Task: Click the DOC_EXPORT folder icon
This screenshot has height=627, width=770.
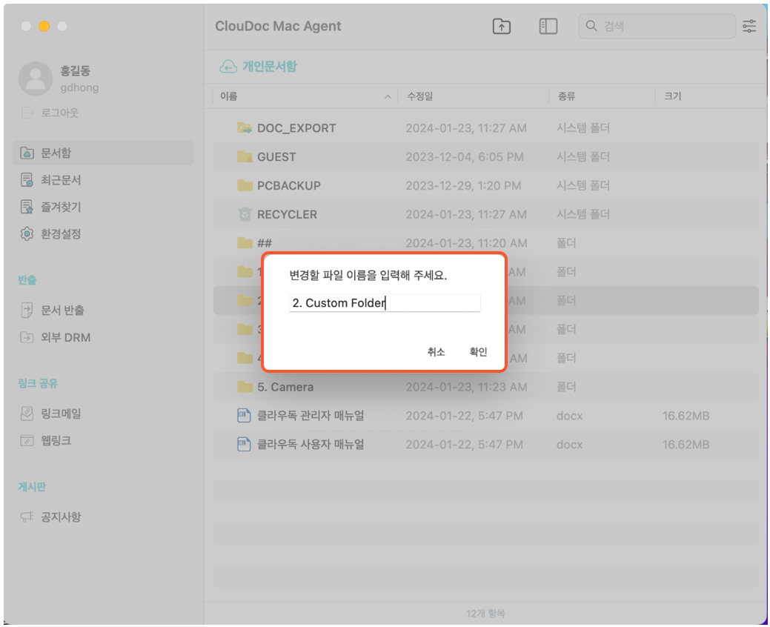Action: pos(245,128)
